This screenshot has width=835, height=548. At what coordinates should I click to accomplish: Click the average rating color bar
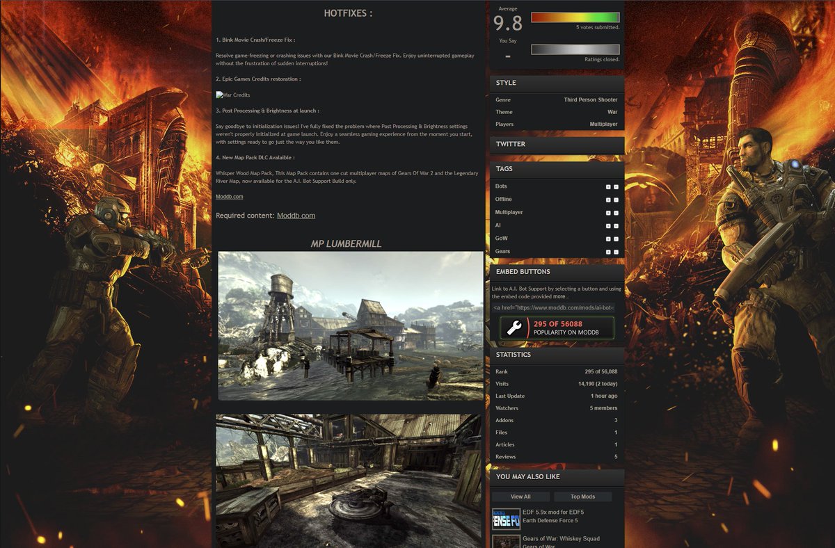(575, 17)
